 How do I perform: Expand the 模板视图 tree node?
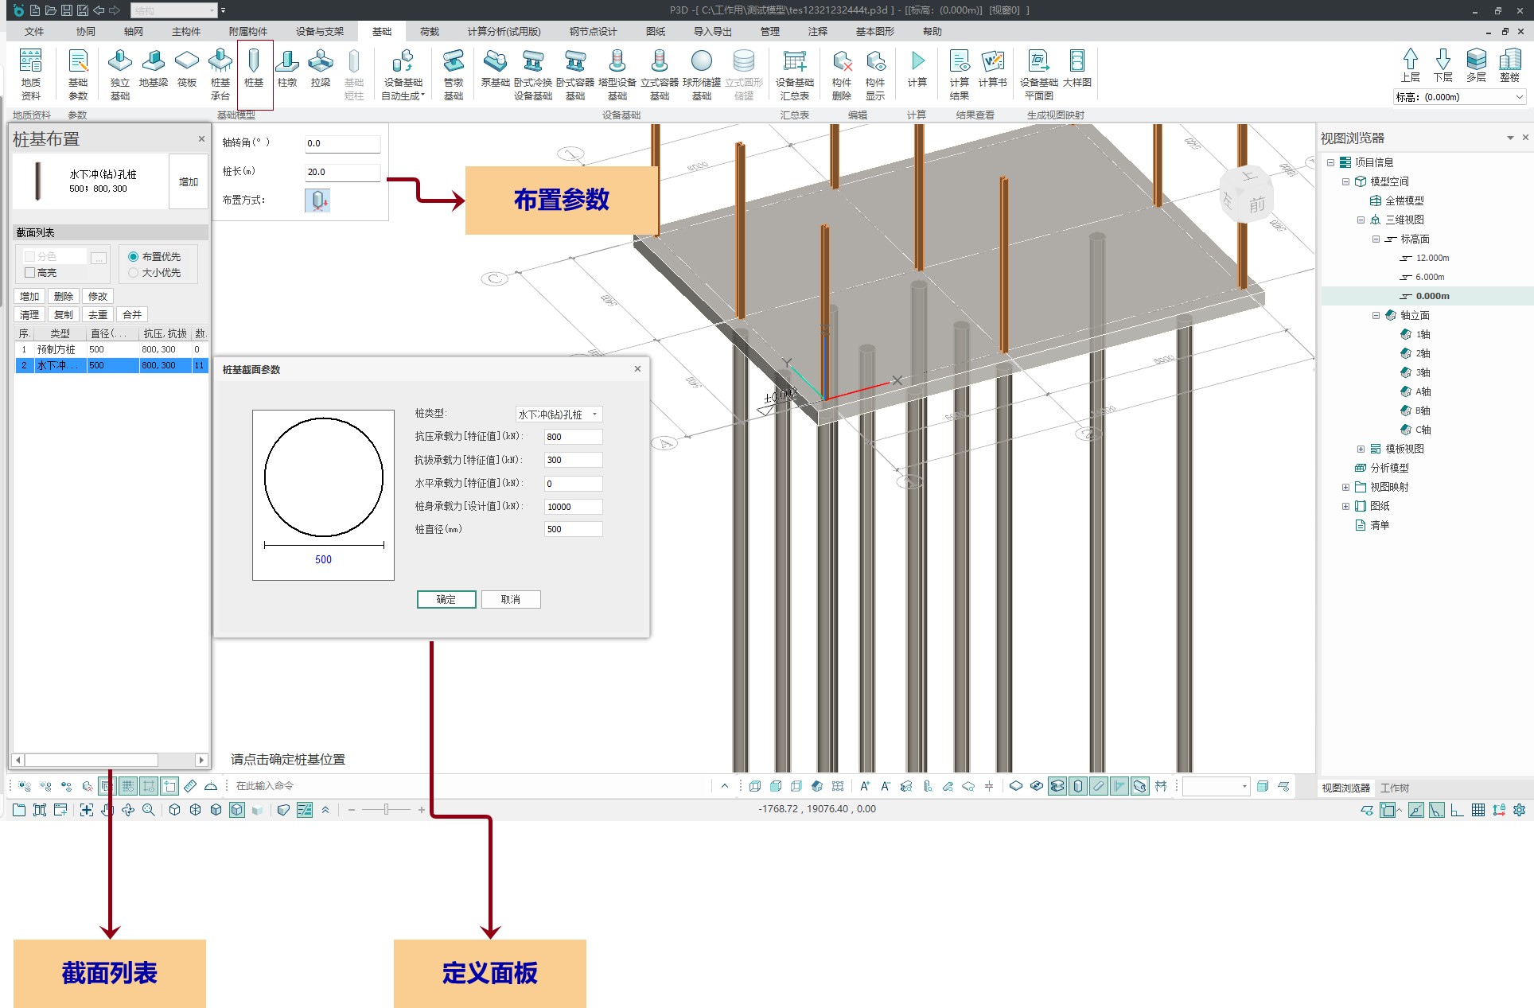pos(1361,449)
